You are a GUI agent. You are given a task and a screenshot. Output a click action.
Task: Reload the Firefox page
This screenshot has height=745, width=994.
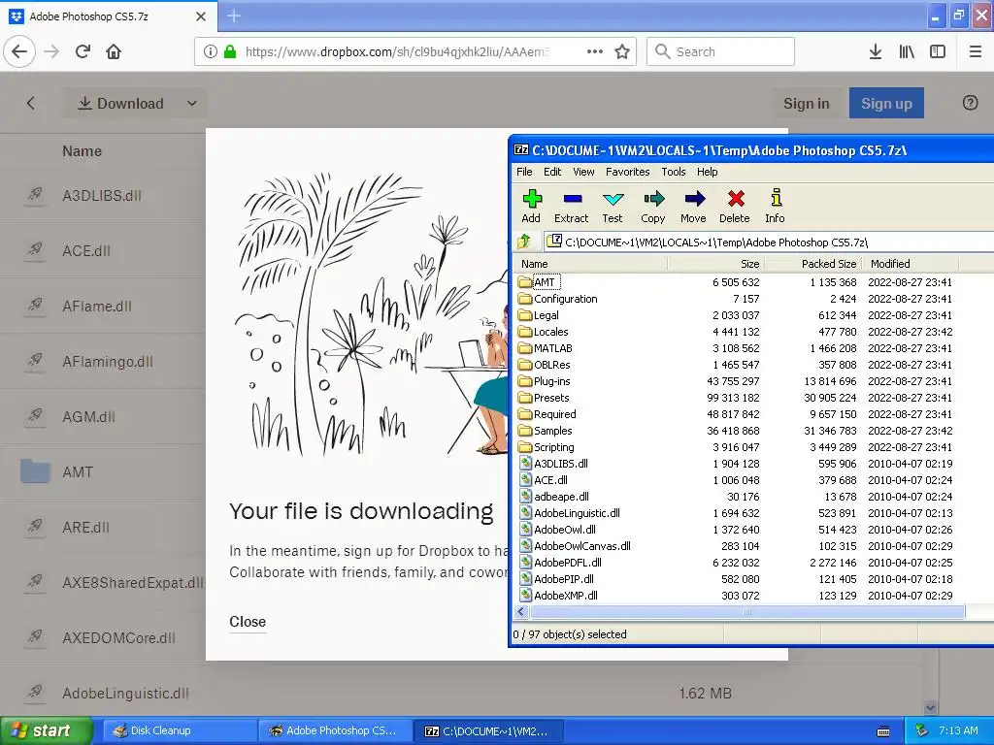83,51
